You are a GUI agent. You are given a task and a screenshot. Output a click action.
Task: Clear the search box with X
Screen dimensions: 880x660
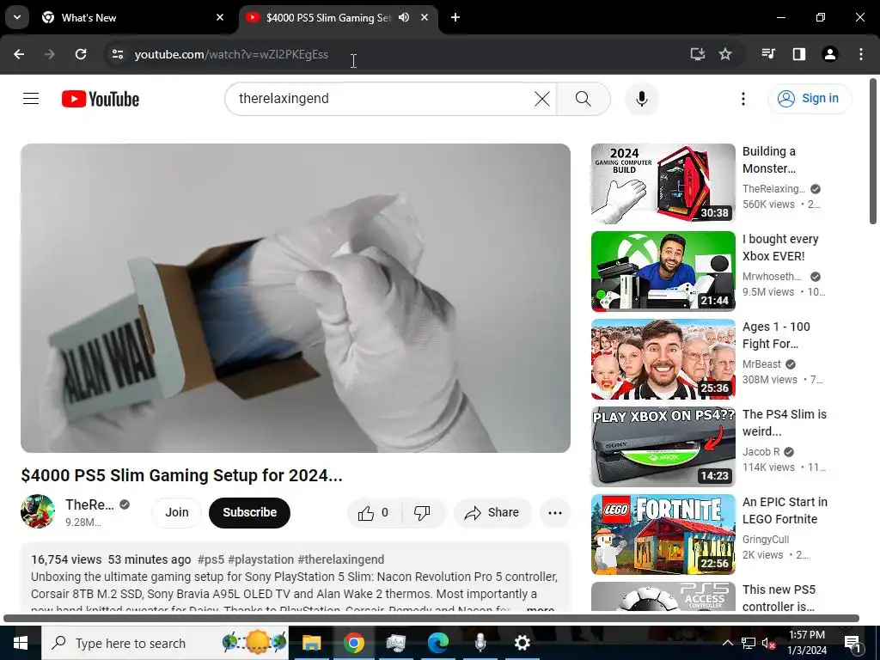pyautogui.click(x=541, y=99)
